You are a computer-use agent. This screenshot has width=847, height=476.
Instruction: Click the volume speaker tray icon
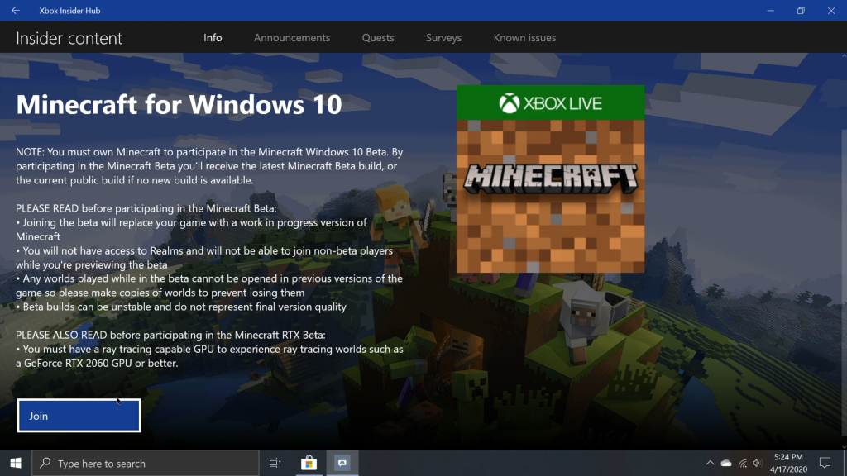coord(758,463)
